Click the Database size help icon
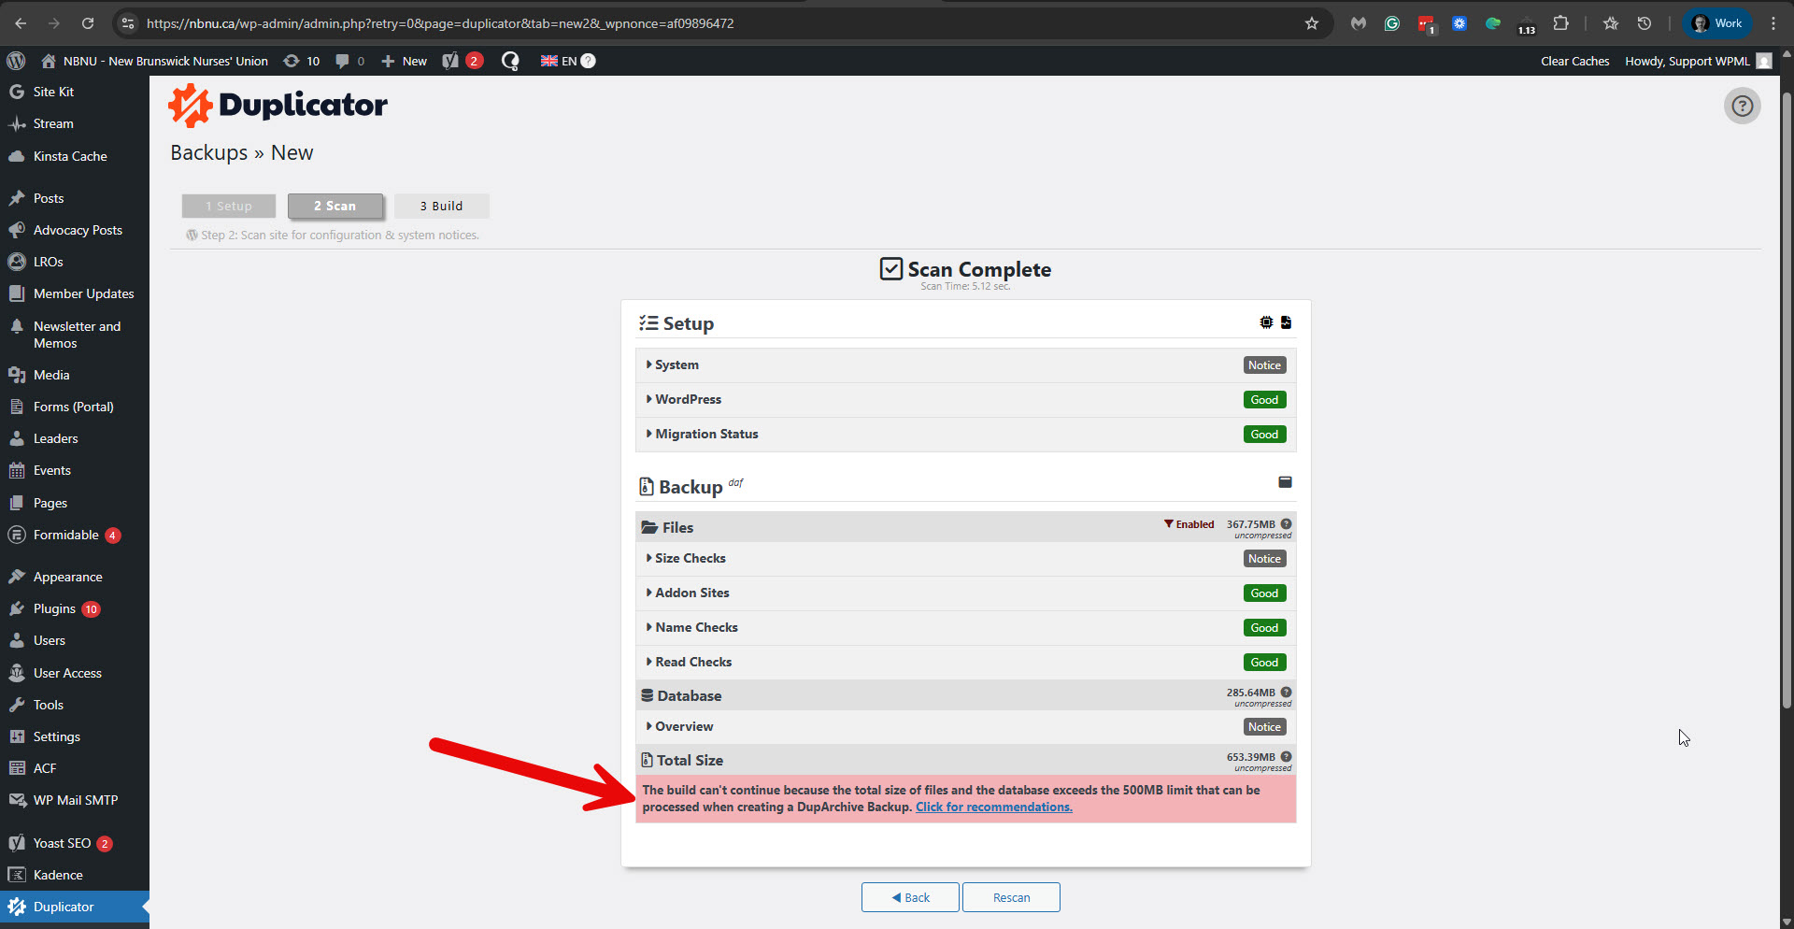 tap(1286, 693)
